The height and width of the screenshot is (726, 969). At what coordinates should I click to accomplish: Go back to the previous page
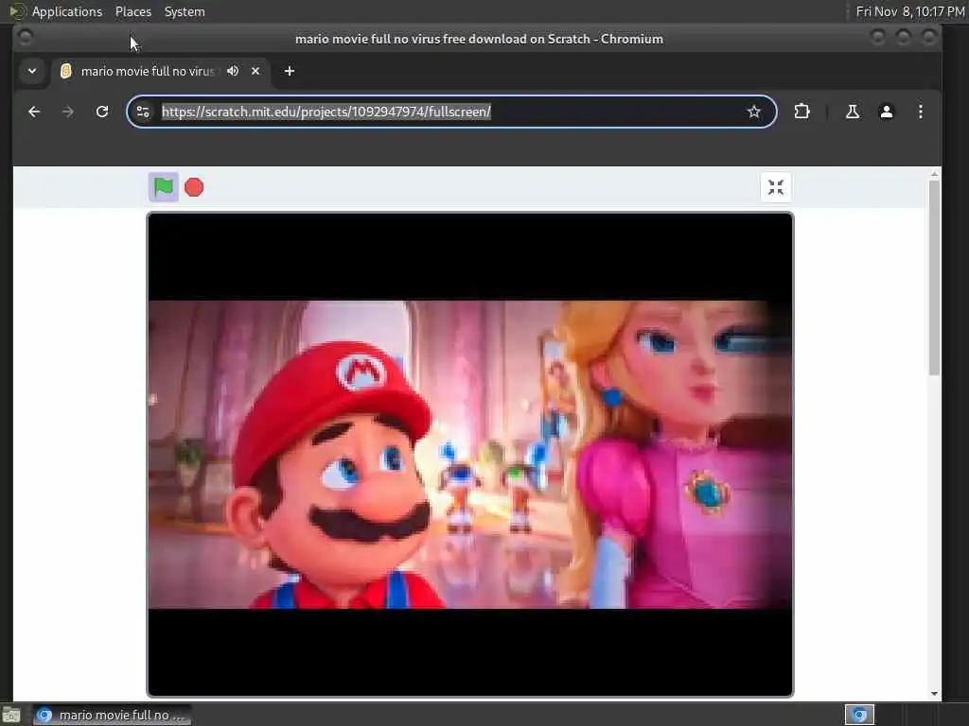34,112
